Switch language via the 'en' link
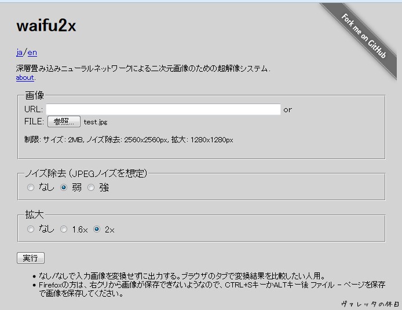The image size is (402, 310). pyautogui.click(x=32, y=53)
